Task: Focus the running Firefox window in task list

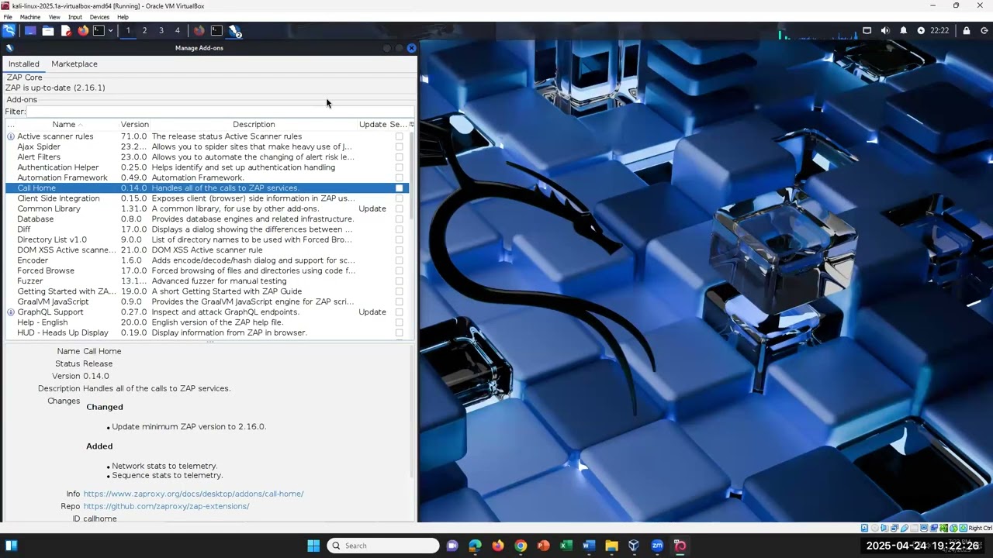Action: (x=199, y=30)
